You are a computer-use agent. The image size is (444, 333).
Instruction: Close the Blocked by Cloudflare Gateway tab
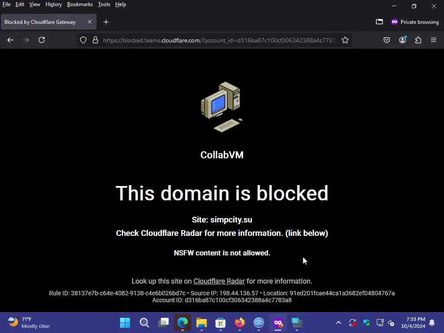coord(89,22)
